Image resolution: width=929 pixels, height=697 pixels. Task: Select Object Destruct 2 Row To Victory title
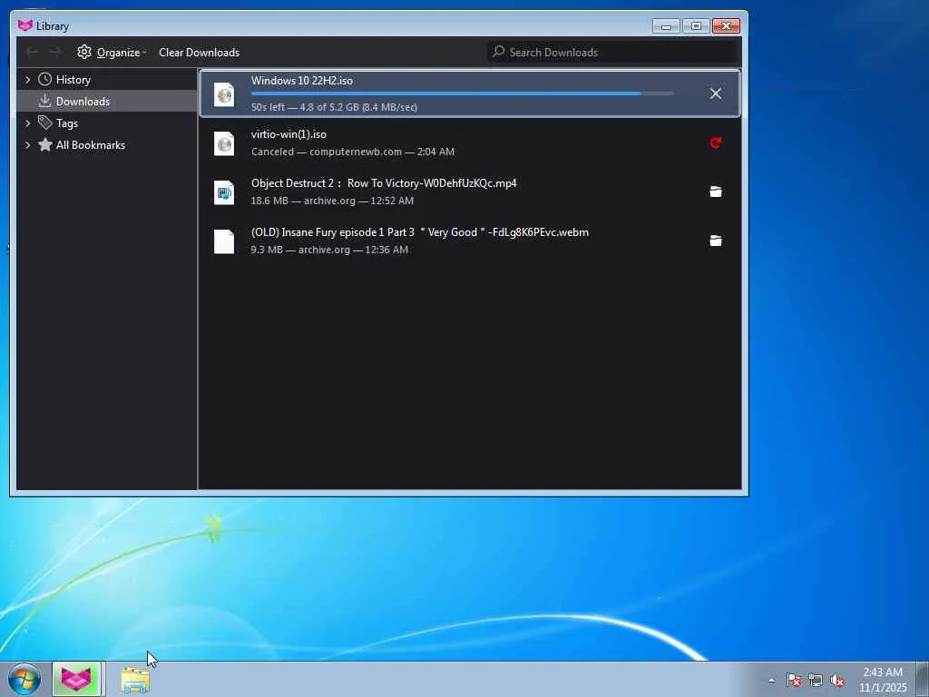[384, 183]
